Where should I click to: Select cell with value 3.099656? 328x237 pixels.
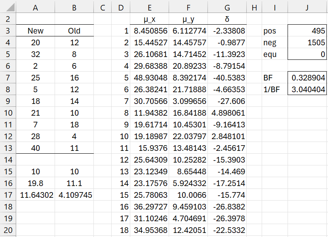(188, 101)
